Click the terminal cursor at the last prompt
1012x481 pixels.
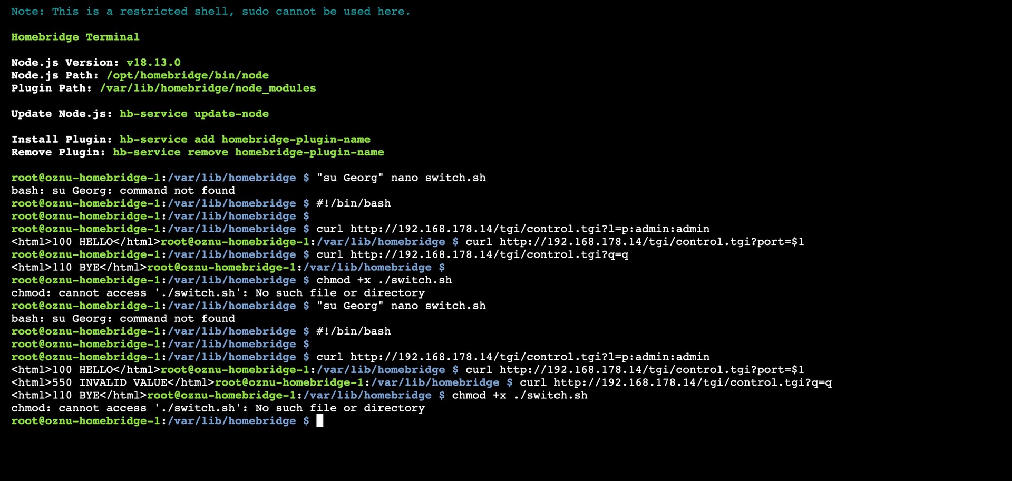(x=319, y=420)
